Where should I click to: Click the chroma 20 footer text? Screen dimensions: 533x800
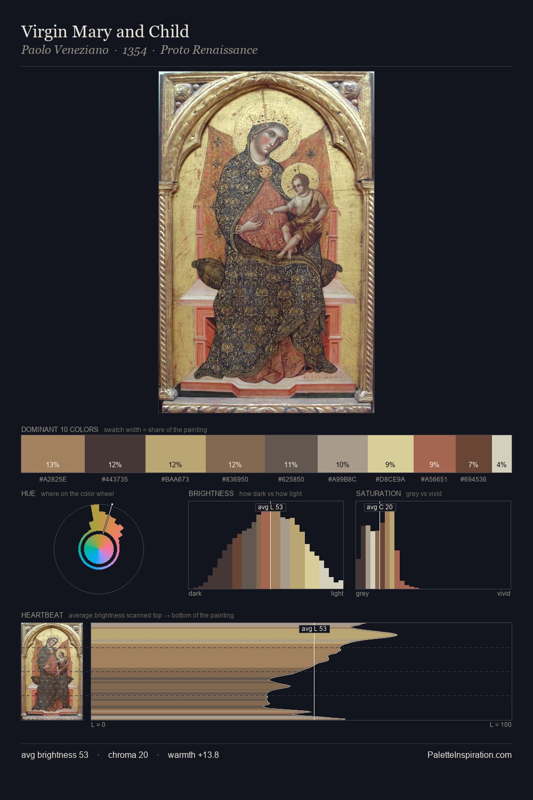coord(128,755)
